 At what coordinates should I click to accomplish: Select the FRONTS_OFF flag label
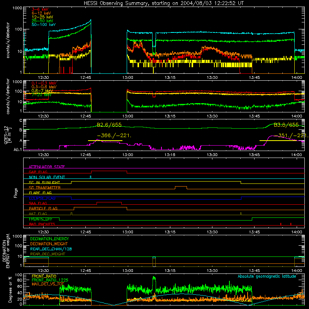point(41,219)
